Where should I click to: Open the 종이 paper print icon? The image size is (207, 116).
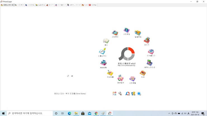pyautogui.click(x=106, y=42)
